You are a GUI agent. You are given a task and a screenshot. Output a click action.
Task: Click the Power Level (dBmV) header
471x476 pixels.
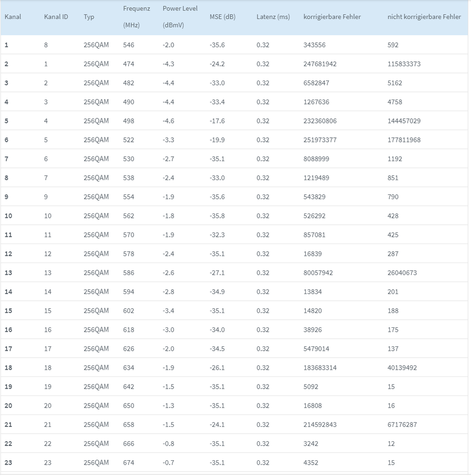(x=180, y=17)
